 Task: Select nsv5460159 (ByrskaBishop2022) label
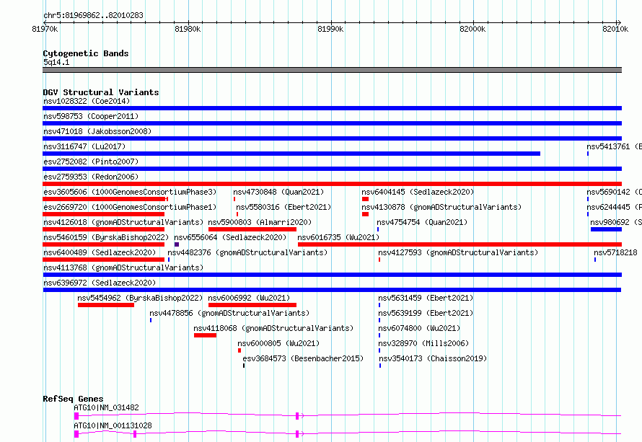(x=106, y=237)
